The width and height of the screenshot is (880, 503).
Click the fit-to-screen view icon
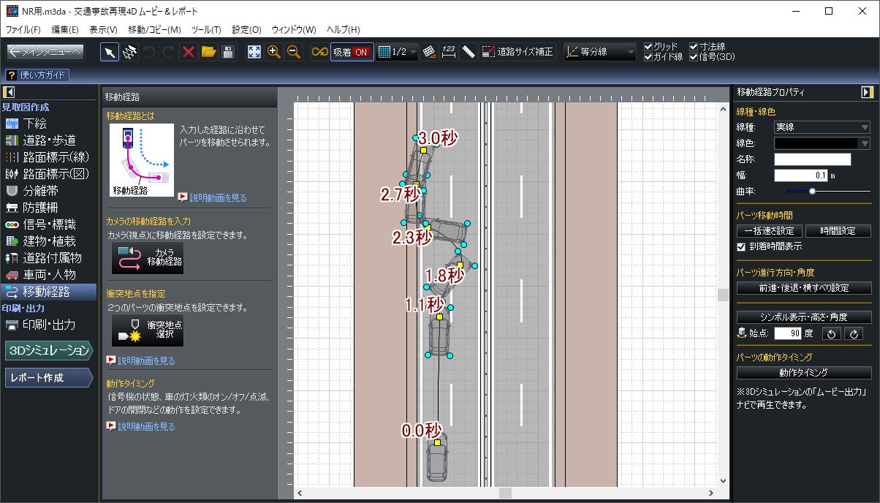coord(254,52)
